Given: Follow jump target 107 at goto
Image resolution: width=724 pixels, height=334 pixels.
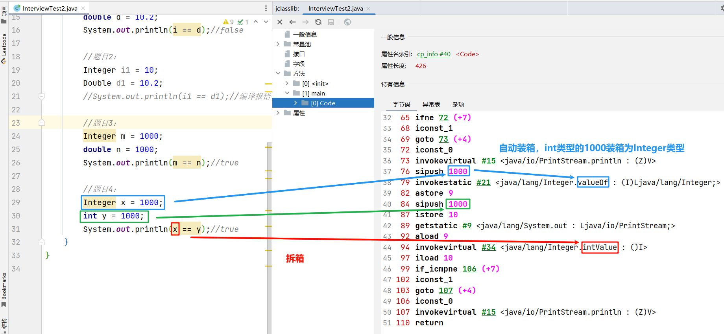Looking at the screenshot, I should pyautogui.click(x=446, y=290).
